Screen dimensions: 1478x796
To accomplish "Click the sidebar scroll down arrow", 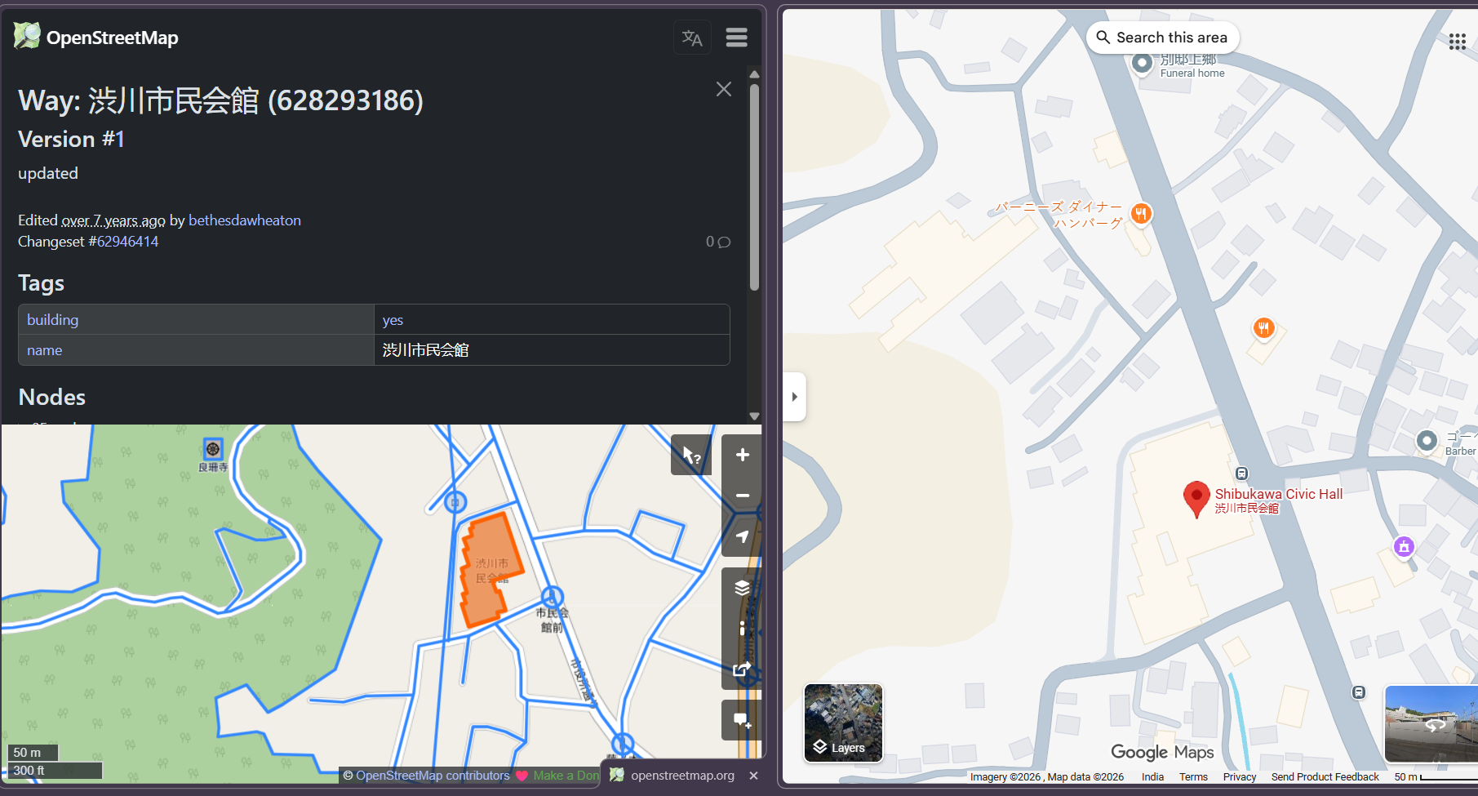I will point(754,416).
